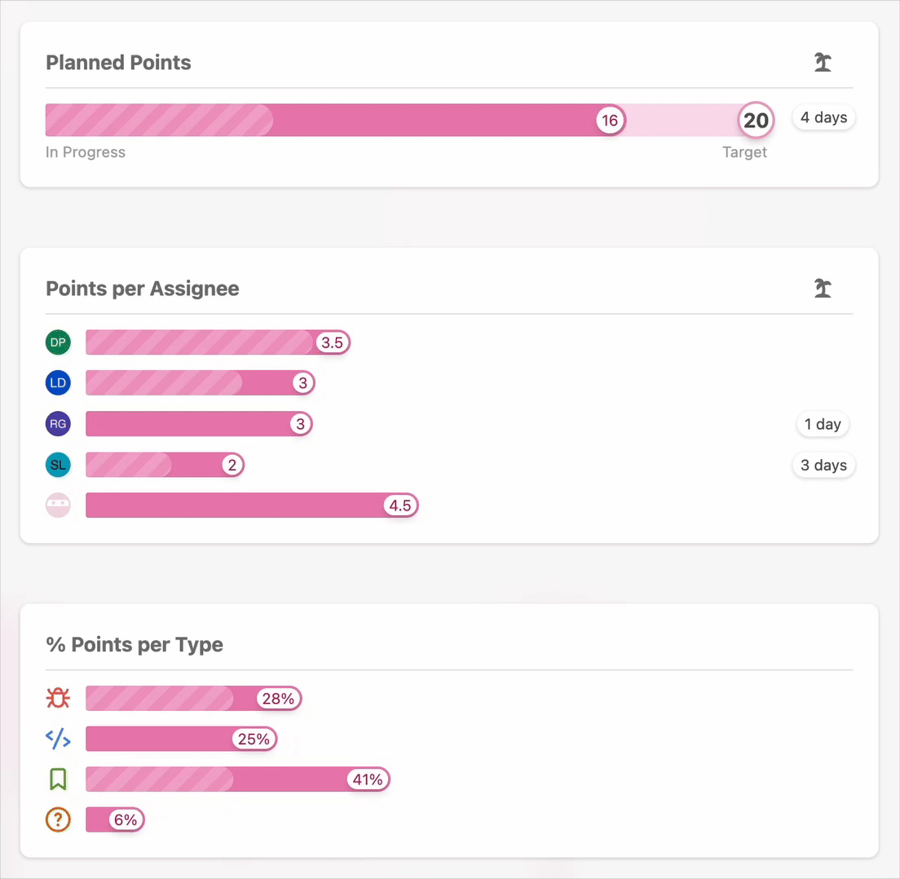The width and height of the screenshot is (900, 879).
Task: Open the unassigned ninja avatar
Action: pos(58,505)
